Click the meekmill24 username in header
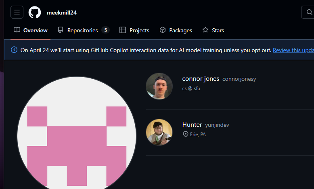The width and height of the screenshot is (314, 189). (x=62, y=13)
